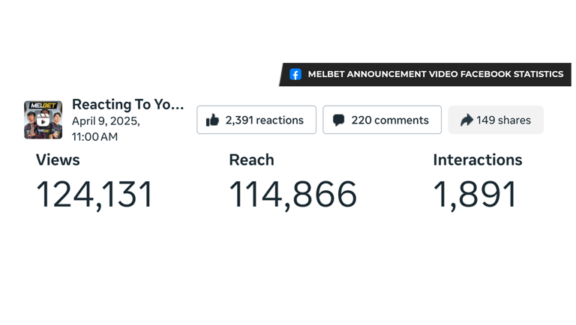Click the 114,866 reach count

292,195
